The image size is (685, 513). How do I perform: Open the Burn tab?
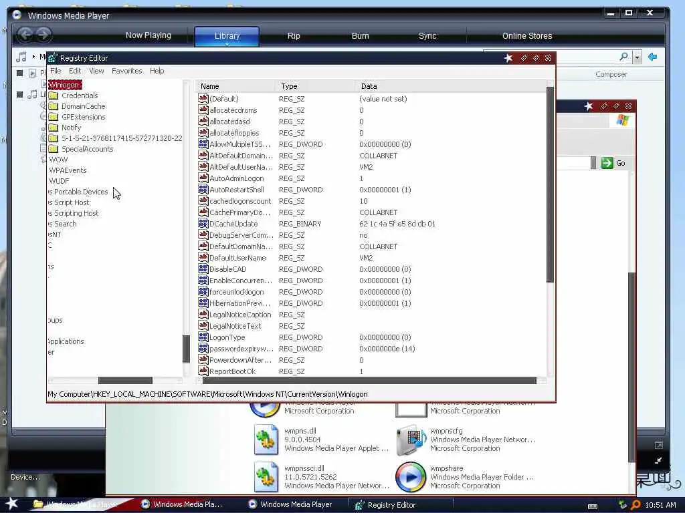[360, 36]
